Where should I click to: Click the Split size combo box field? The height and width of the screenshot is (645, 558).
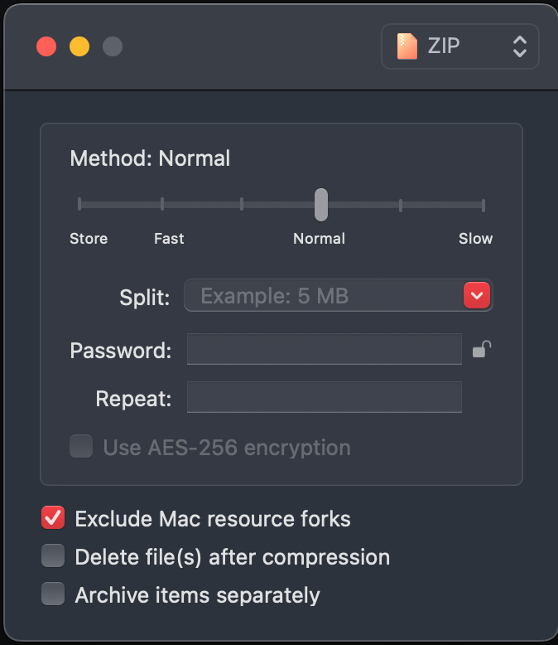click(x=323, y=295)
